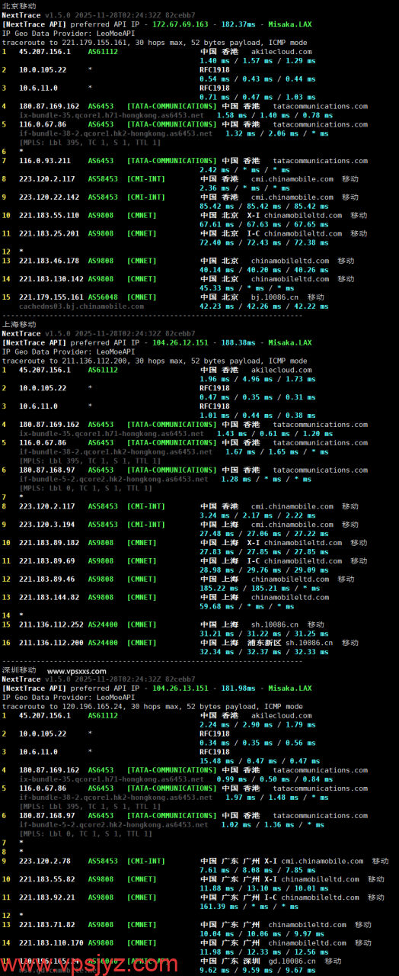The image size is (399, 976).
Task: Select line 'traceroute to 211.136.112.200'
Action: click(x=155, y=361)
